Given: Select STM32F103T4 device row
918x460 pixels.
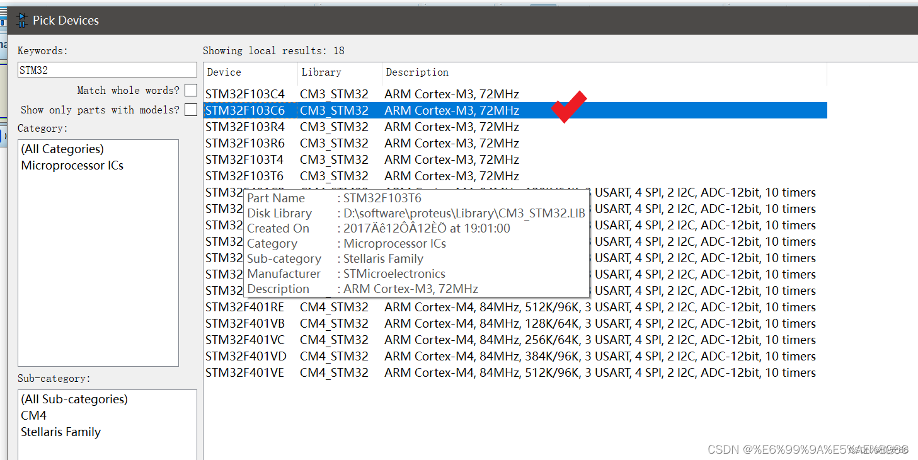Looking at the screenshot, I should 515,160.
